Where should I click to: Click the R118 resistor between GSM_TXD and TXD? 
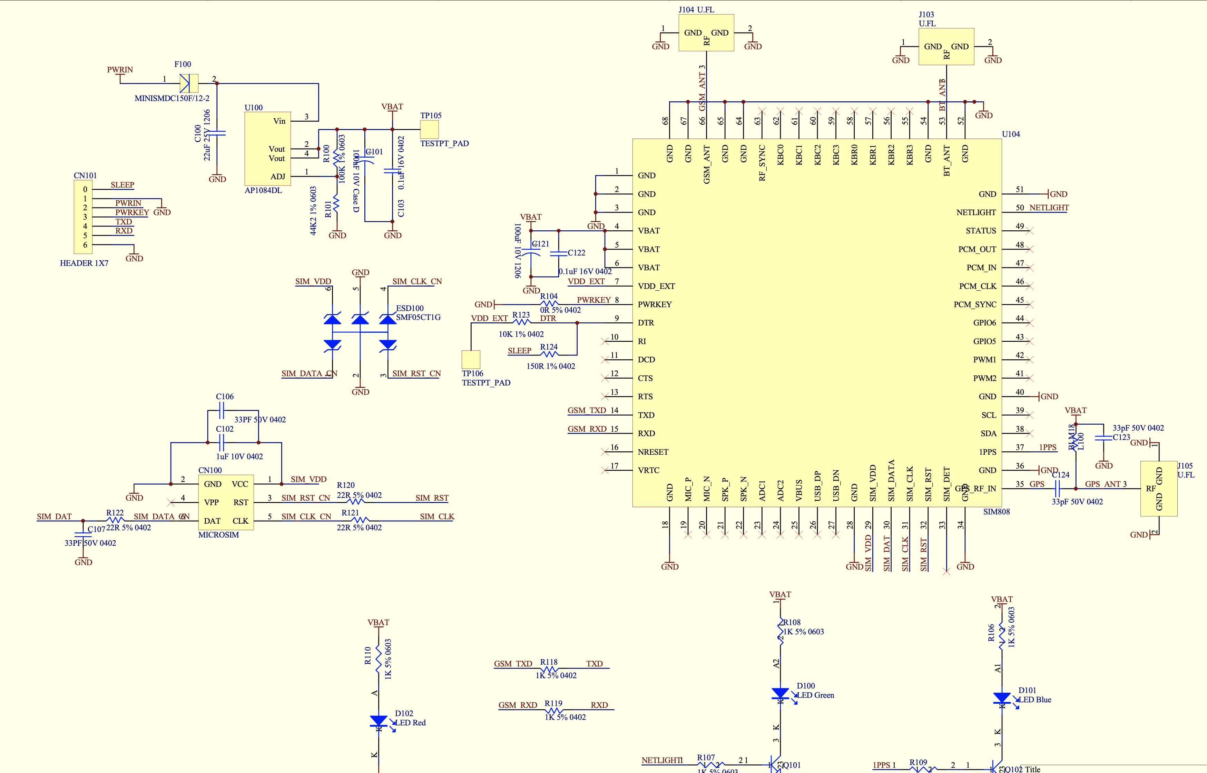(549, 669)
